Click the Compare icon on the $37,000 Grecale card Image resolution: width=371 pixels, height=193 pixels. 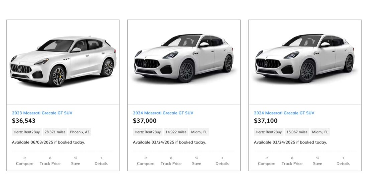point(146,158)
